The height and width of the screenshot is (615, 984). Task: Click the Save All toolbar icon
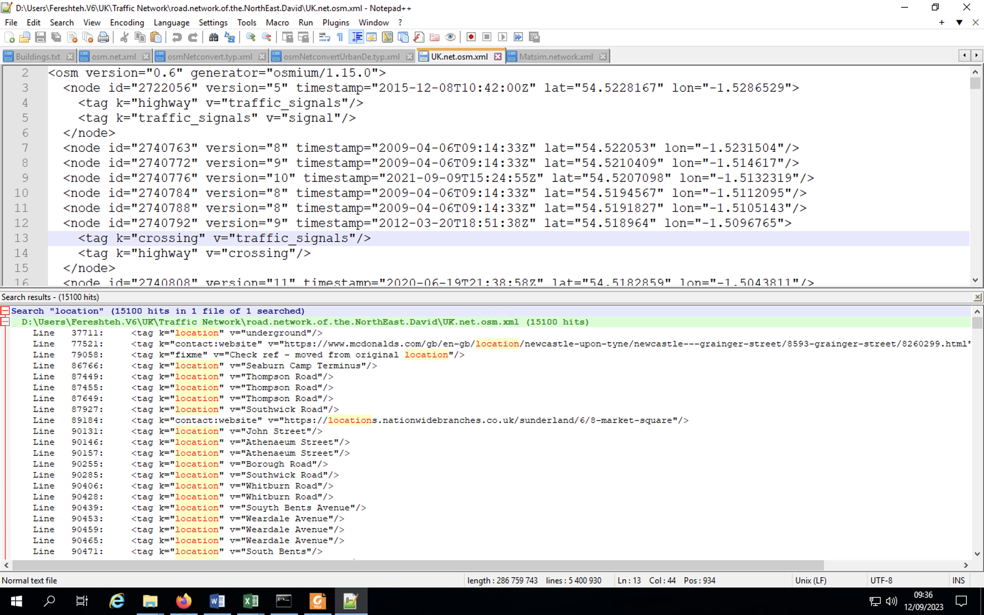click(x=56, y=37)
